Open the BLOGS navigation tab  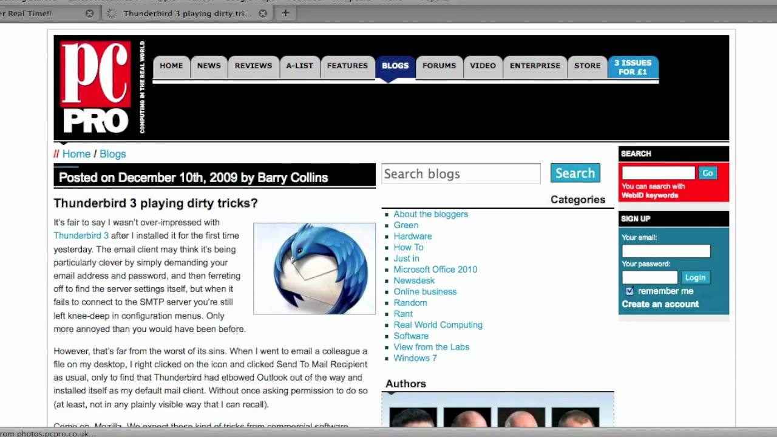[x=395, y=66]
